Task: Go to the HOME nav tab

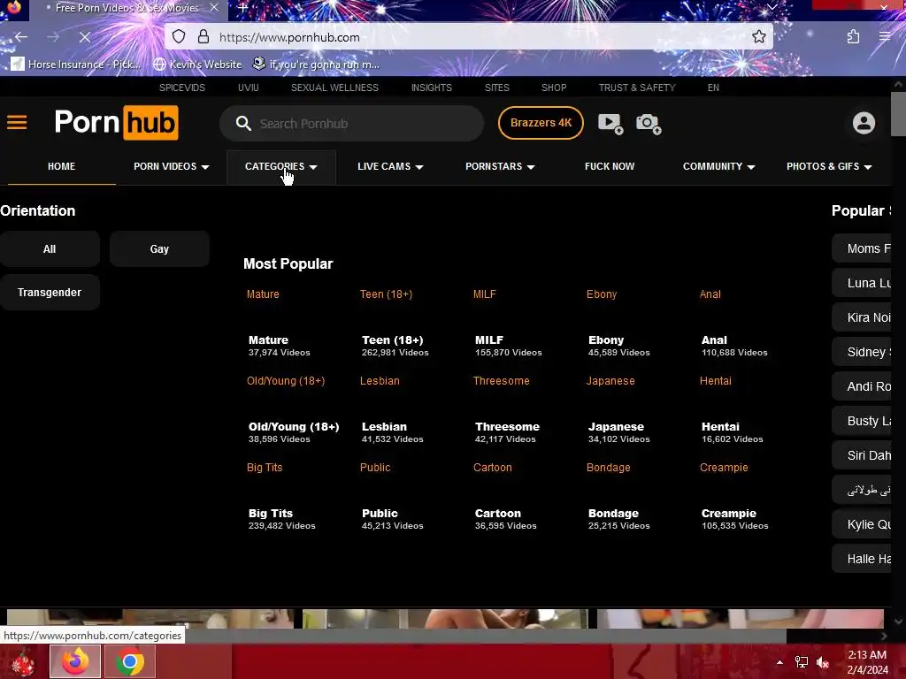Action: click(x=61, y=166)
